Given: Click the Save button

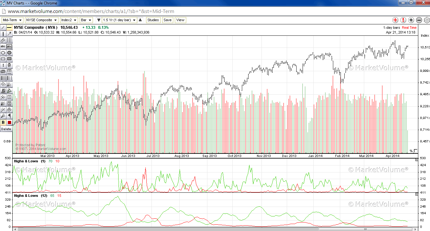Looking at the screenshot, I should point(168,20).
